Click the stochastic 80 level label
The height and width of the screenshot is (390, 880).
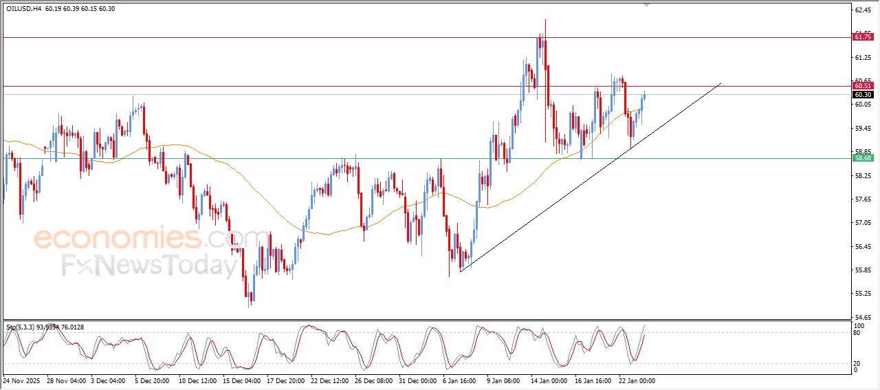[x=857, y=333]
